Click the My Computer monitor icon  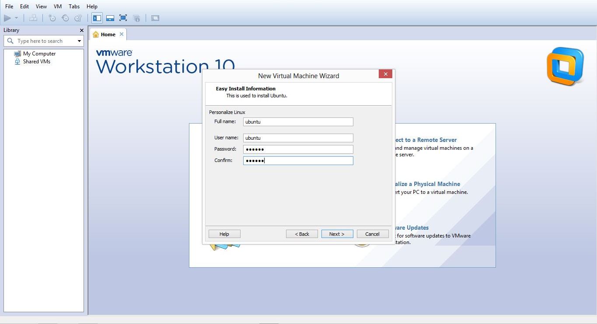(17, 54)
